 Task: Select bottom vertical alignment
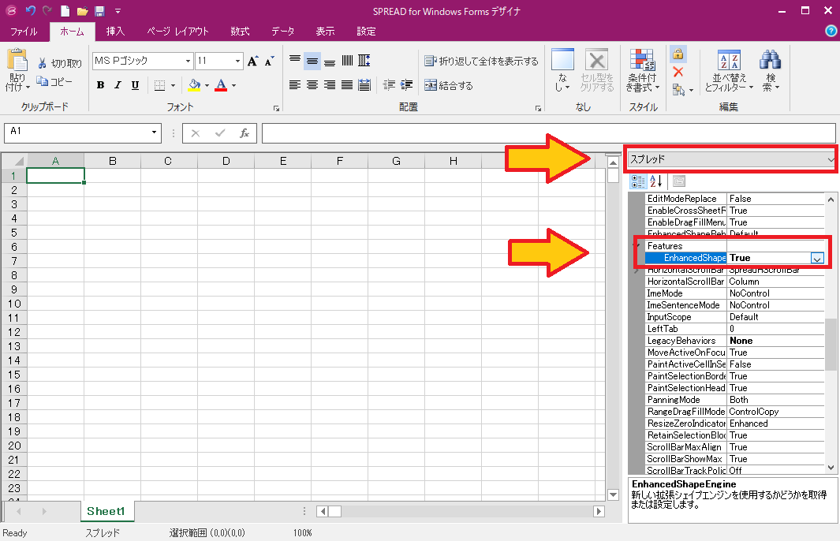[330, 61]
